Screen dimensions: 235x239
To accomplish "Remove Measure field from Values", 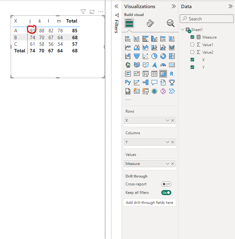I will click(x=173, y=164).
